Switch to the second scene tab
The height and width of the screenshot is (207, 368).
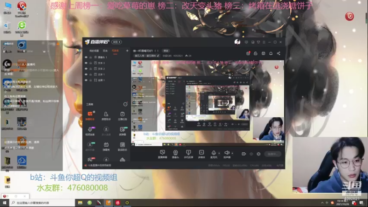[105, 51]
